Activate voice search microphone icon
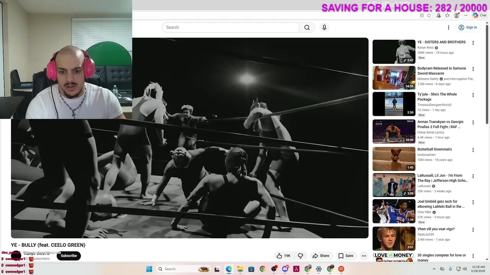 [324, 27]
